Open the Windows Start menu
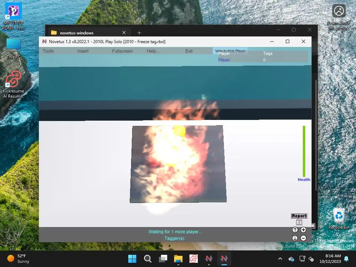Image resolution: width=356 pixels, height=267 pixels. [132, 259]
